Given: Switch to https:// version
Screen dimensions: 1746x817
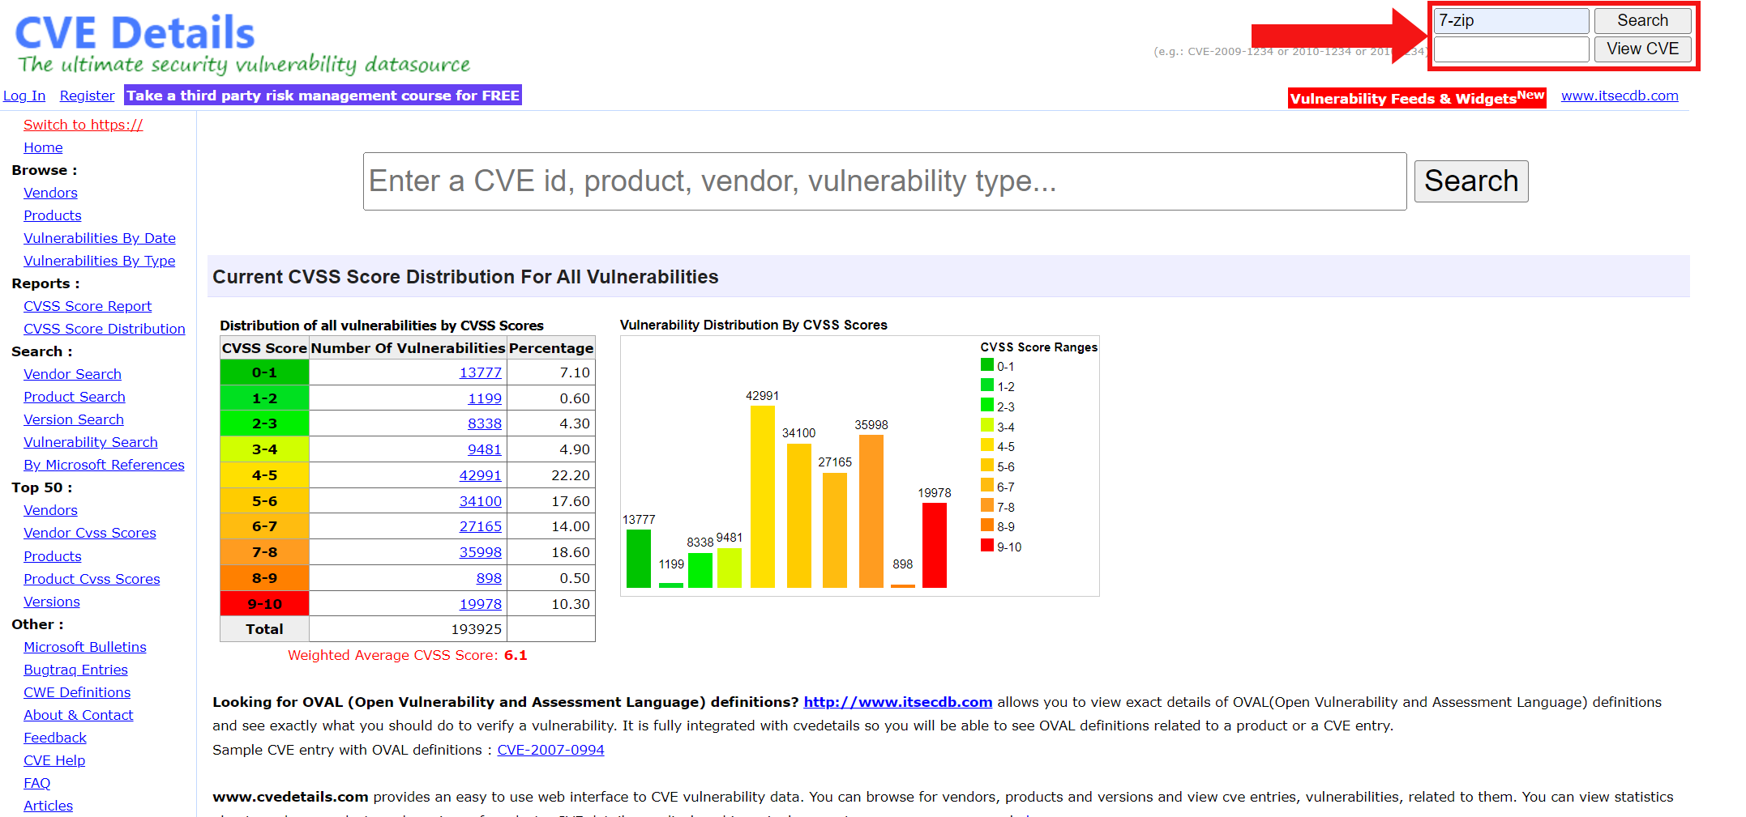Looking at the screenshot, I should coord(83,125).
